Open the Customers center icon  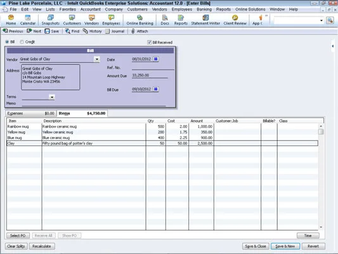[72, 20]
